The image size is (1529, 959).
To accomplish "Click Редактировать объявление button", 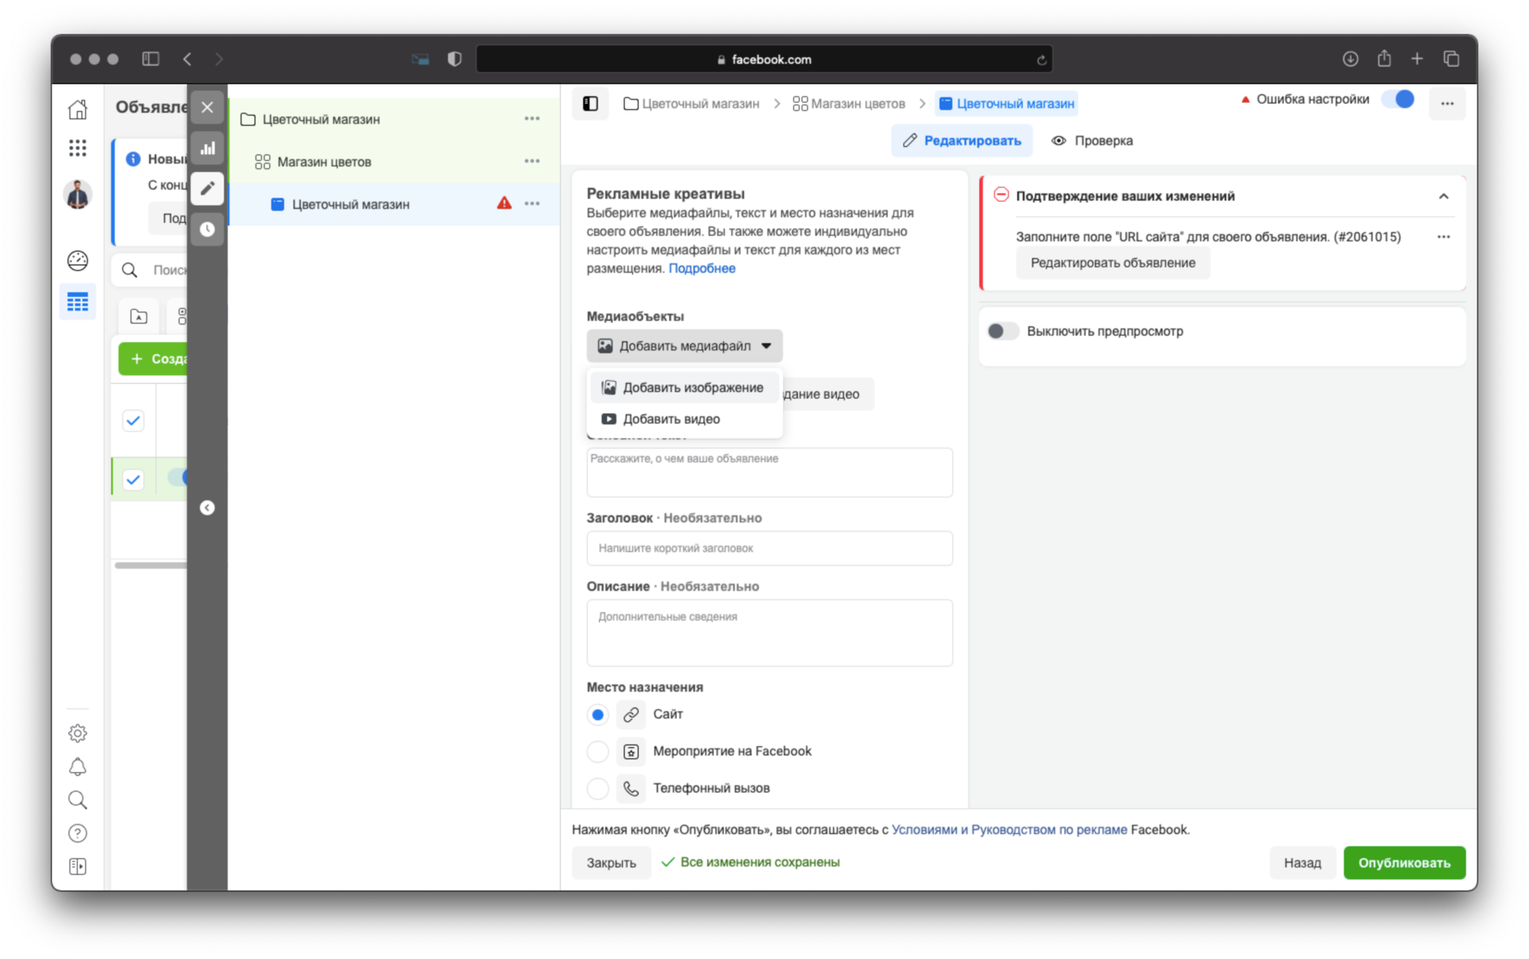I will [x=1110, y=263].
